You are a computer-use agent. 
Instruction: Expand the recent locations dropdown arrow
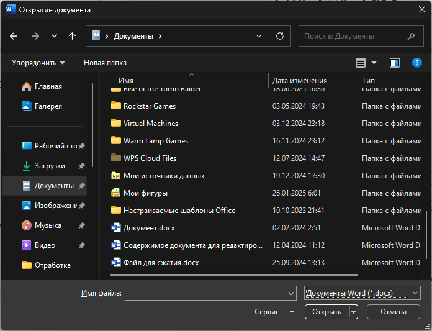[x=54, y=36]
